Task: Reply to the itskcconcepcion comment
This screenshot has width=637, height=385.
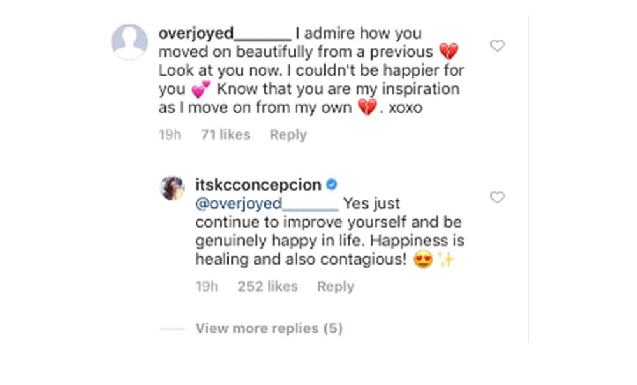Action: [x=335, y=287]
